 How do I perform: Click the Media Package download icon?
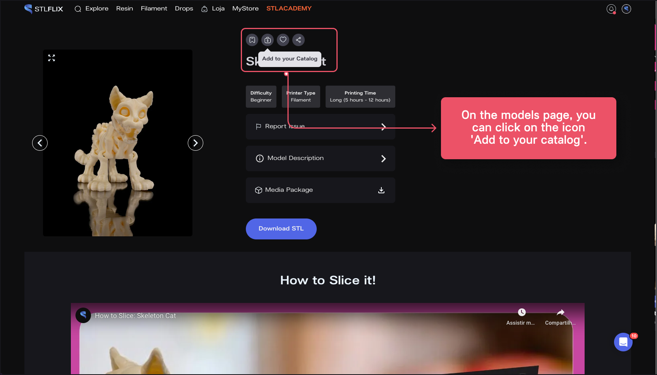381,190
